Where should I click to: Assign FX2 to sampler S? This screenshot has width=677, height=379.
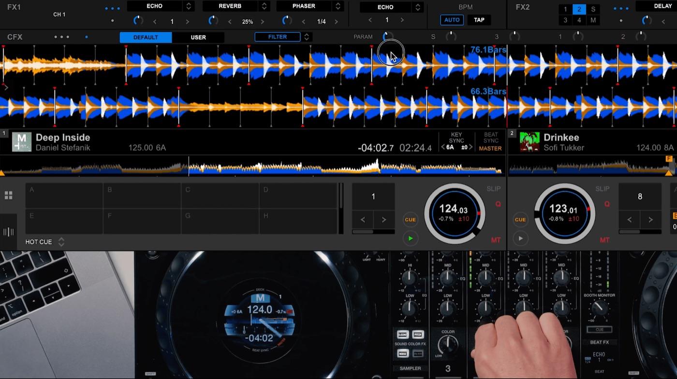click(593, 9)
